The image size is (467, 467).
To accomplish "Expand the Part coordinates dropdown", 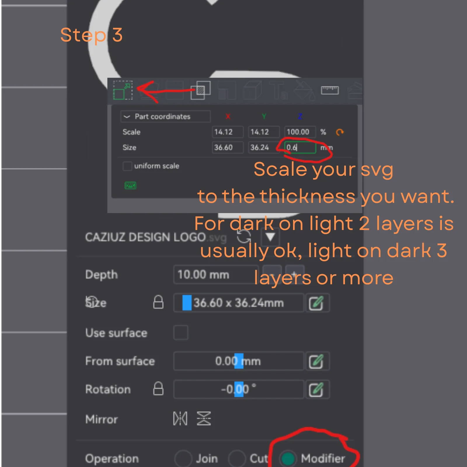I will coord(165,116).
